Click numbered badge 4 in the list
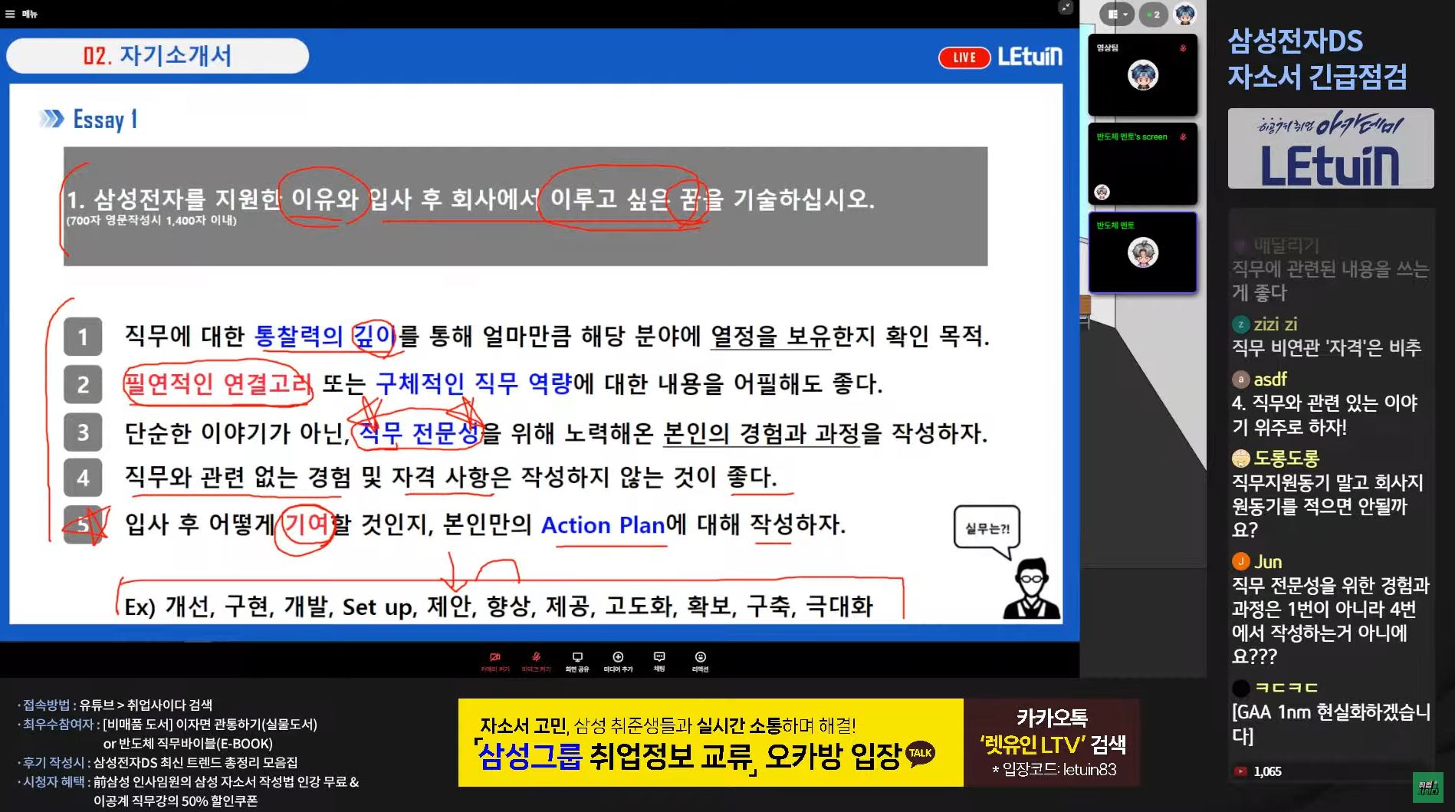1455x812 pixels. [x=83, y=478]
